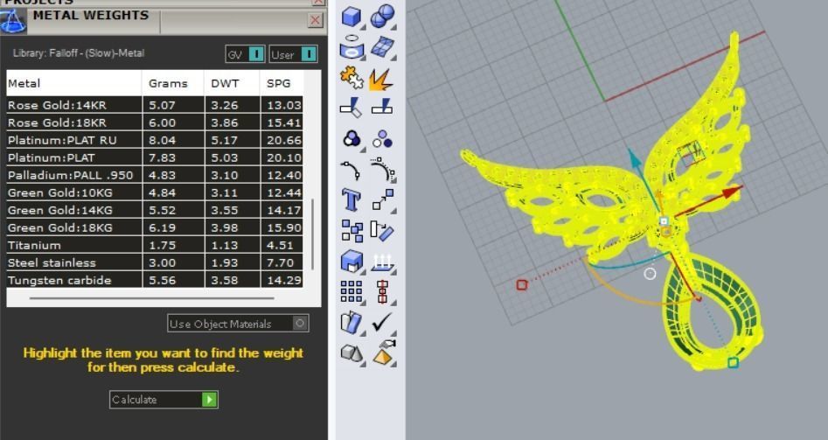This screenshot has width=828, height=440.
Task: Select the Split tool
Action: [381, 106]
